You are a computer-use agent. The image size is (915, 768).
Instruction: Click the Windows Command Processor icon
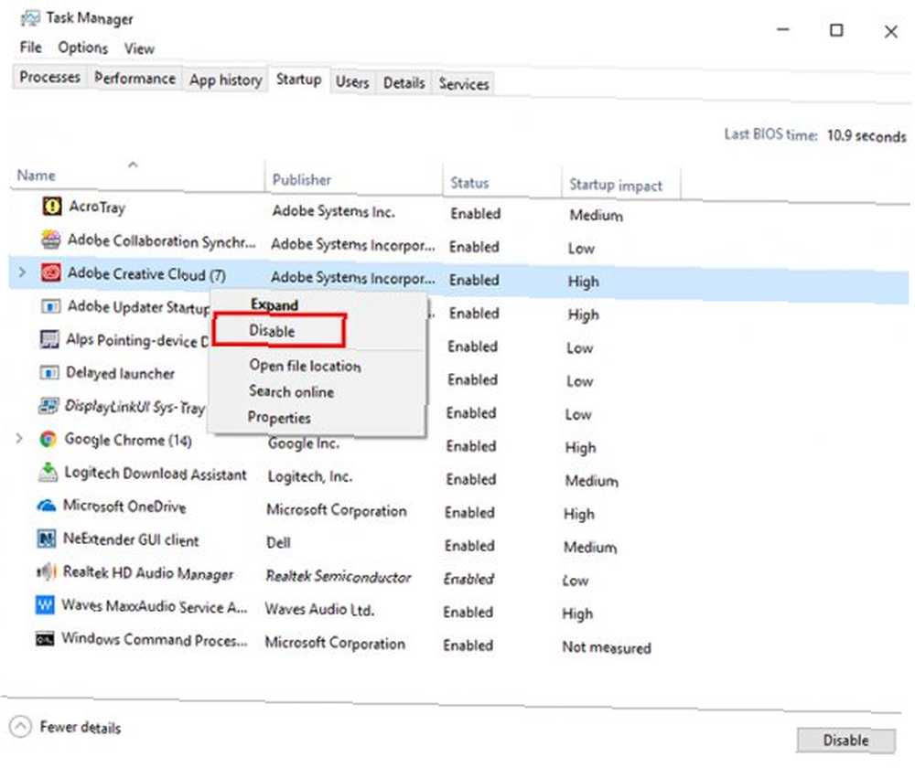pyautogui.click(x=45, y=638)
